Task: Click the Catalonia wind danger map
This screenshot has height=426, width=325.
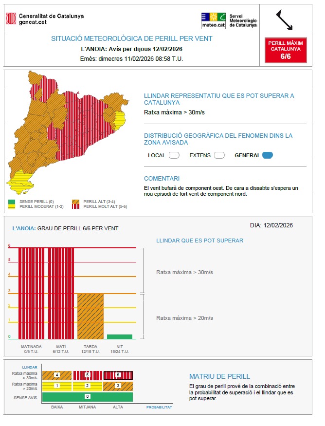Action: tap(67, 132)
